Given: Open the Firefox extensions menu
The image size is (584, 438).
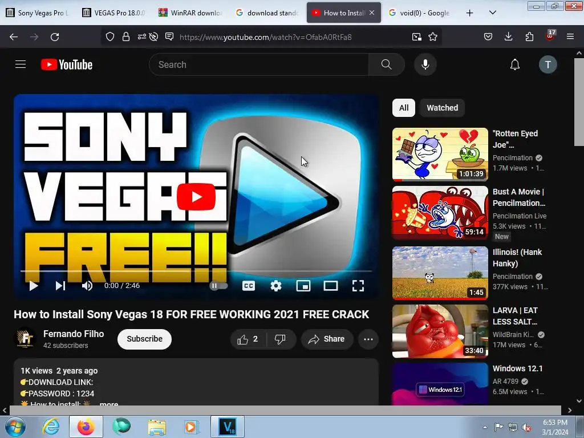Looking at the screenshot, I should point(529,36).
